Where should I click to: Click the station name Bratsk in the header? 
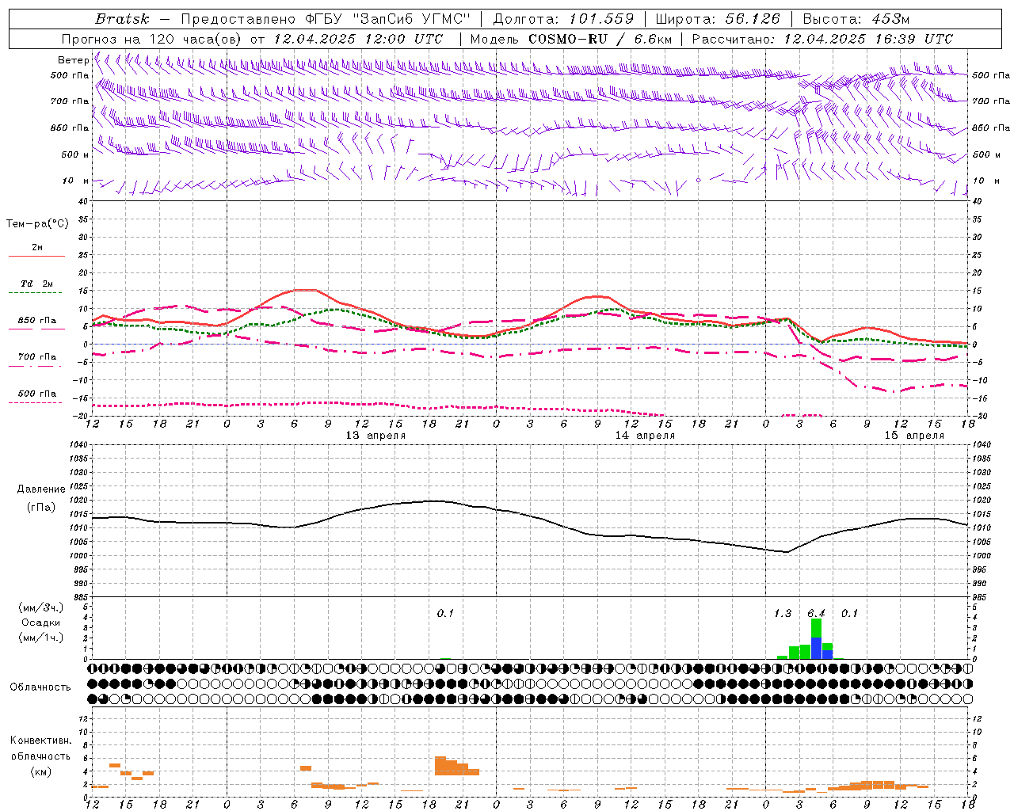(x=122, y=19)
